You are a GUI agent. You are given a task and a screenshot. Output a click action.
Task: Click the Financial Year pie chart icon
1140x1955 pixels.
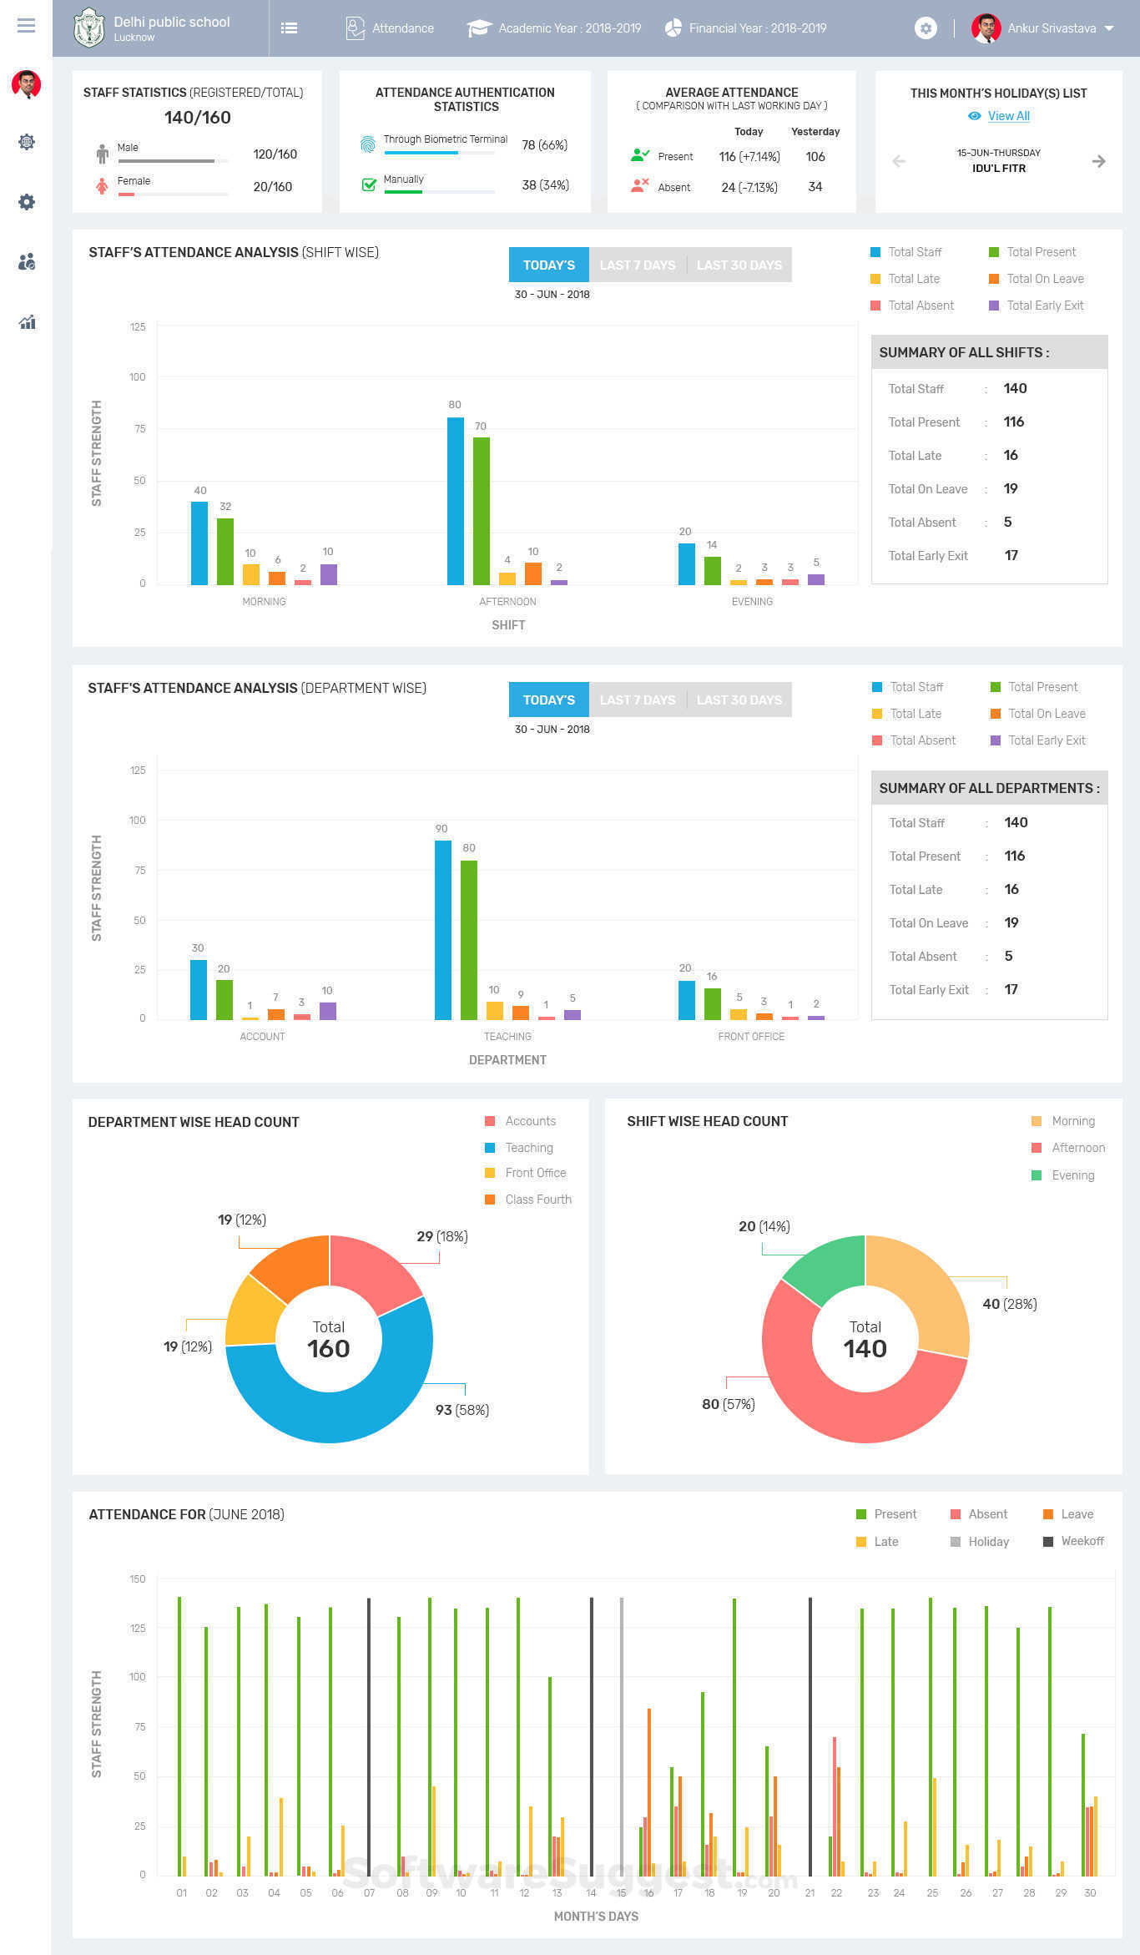point(673,28)
